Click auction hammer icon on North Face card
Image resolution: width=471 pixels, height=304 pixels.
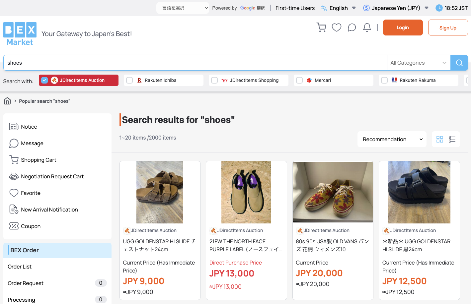point(213,230)
